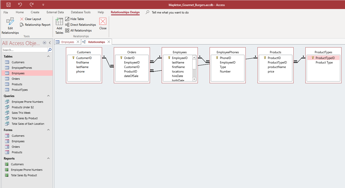Open the Database Tools ribbon tab
This screenshot has height=188, width=345.
[x=81, y=12]
